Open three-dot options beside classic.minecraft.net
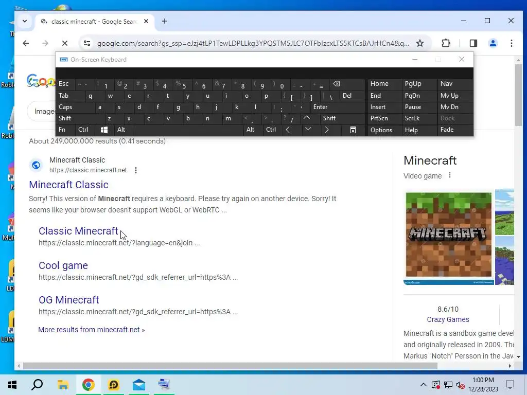 point(136,170)
